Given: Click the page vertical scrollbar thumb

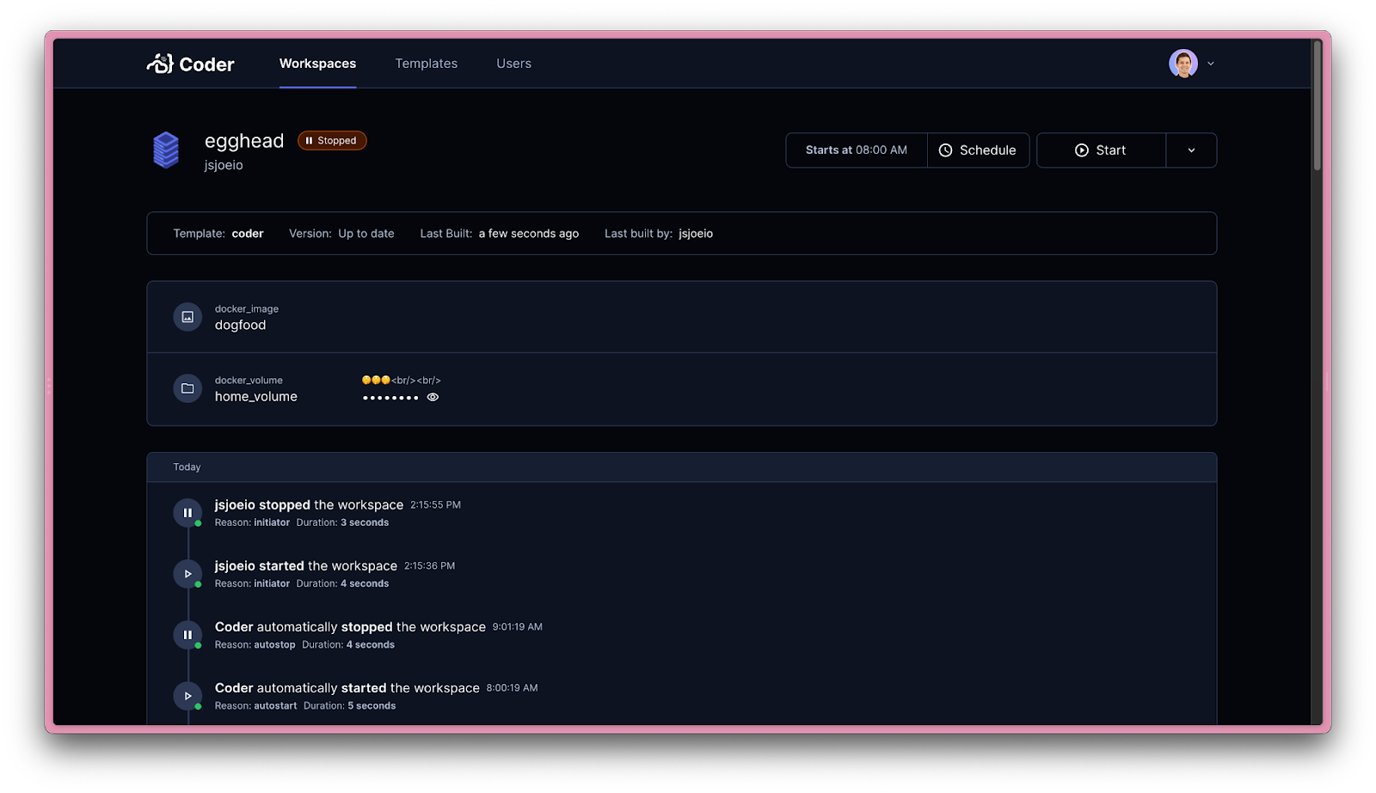Looking at the screenshot, I should tap(1317, 105).
